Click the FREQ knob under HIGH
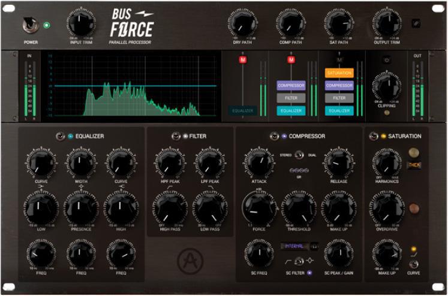The width and height of the screenshot is (448, 296). coord(121,253)
